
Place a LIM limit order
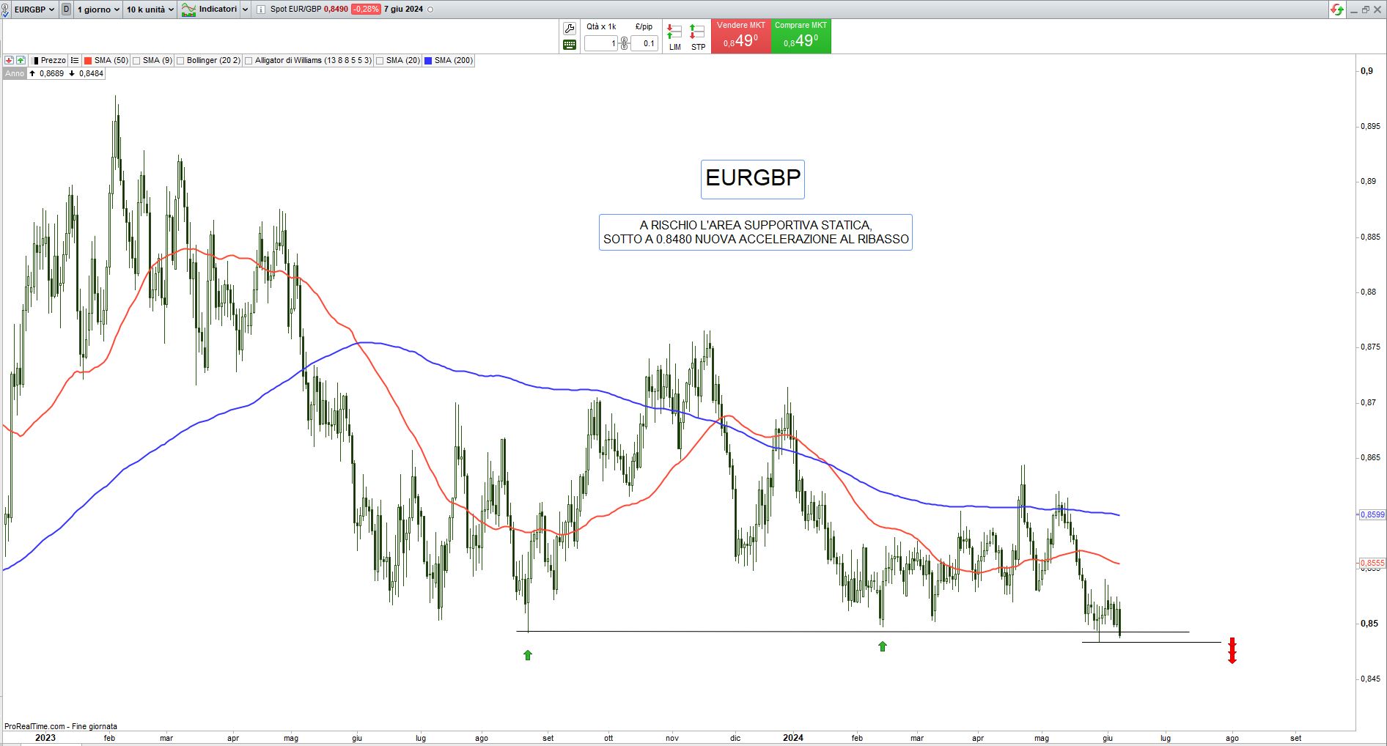(674, 37)
